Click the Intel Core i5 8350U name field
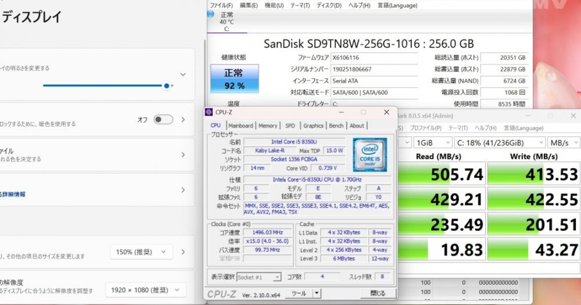Image resolution: width=581 pixels, height=305 pixels. [x=294, y=142]
